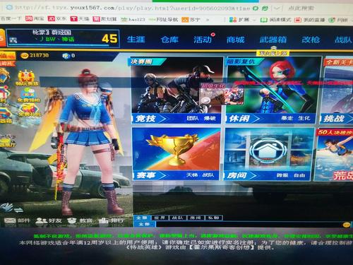This screenshot has width=353, height=265.
Task: Click the chat message input field
Action: click(x=249, y=224)
